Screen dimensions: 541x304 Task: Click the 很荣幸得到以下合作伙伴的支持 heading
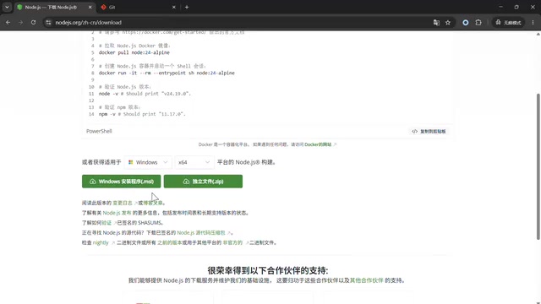[x=268, y=270]
